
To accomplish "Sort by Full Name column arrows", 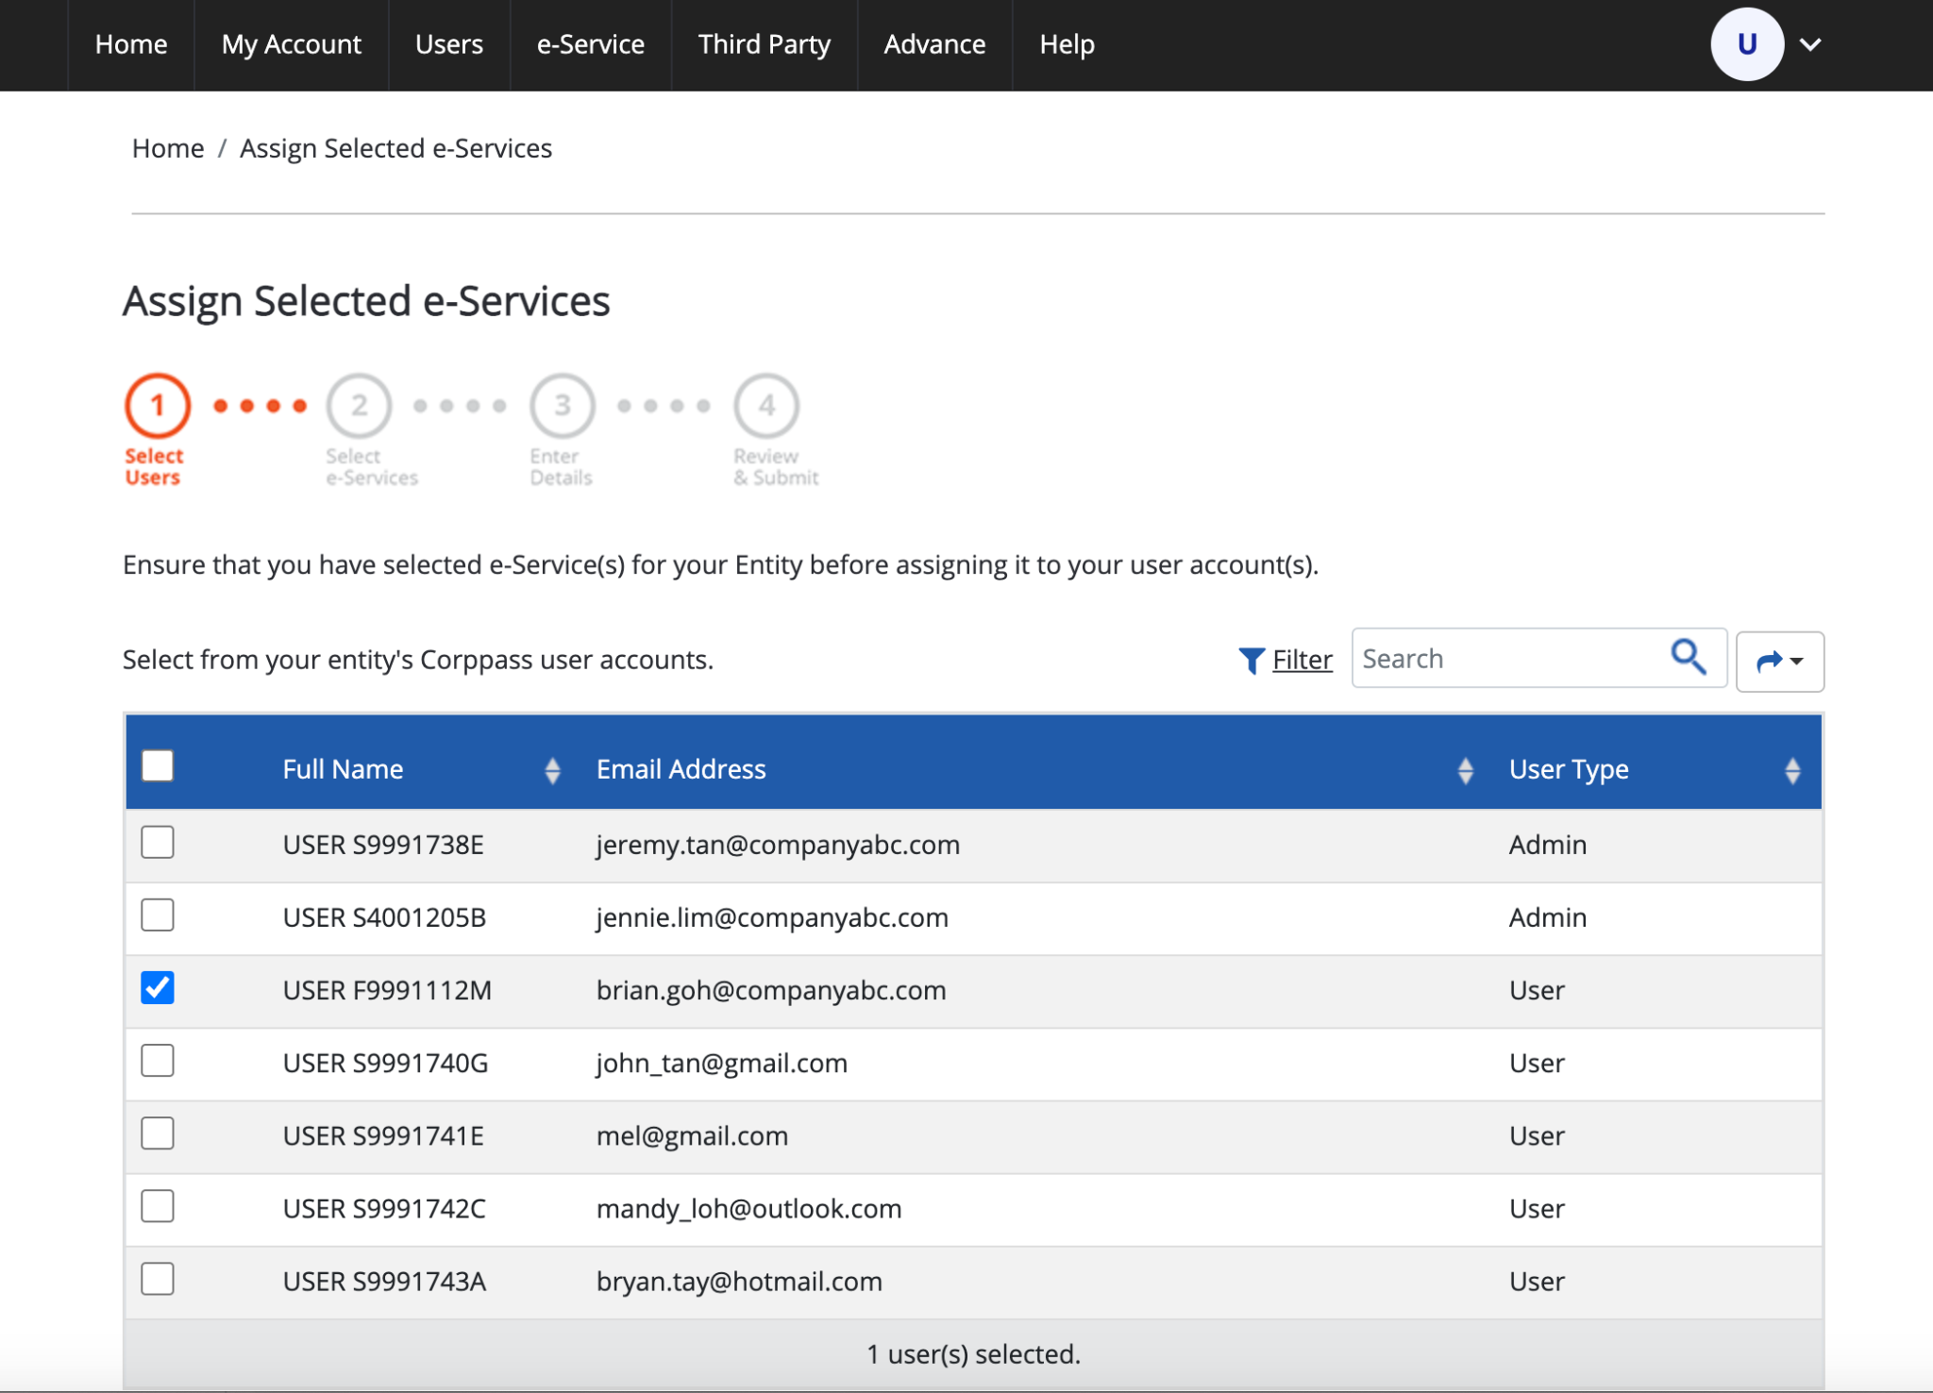I will coord(552,770).
